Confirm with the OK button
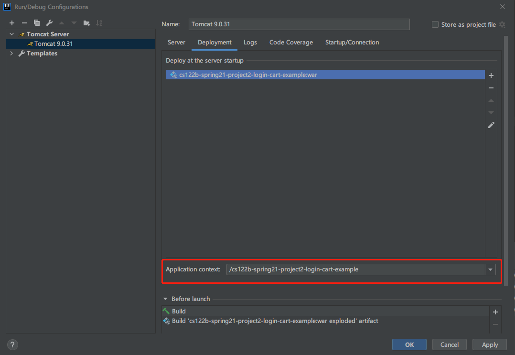The height and width of the screenshot is (355, 515). pyautogui.click(x=409, y=344)
